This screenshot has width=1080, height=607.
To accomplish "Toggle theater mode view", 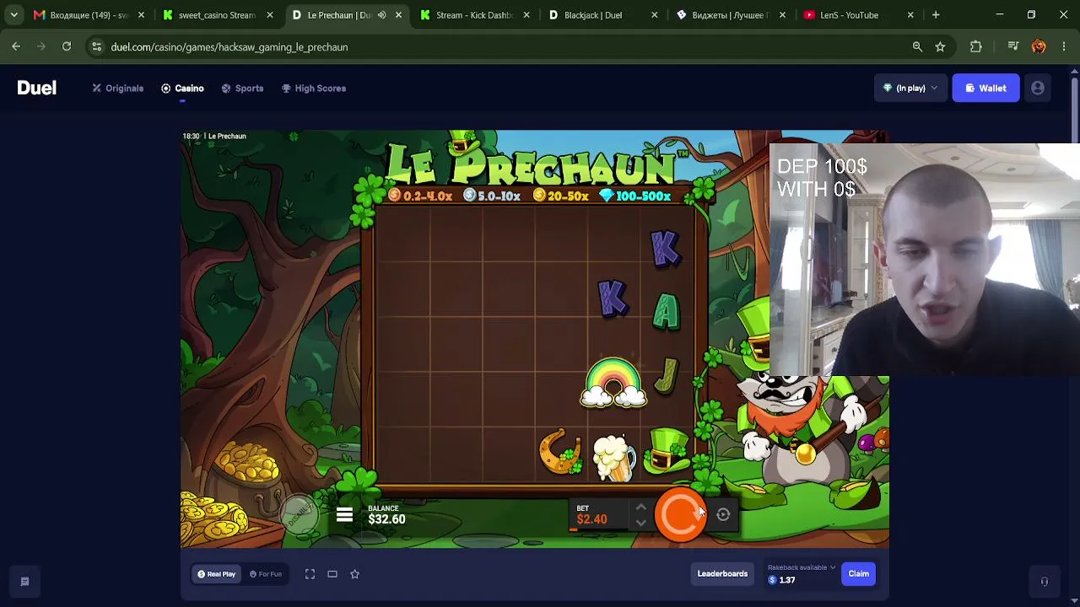I will (332, 574).
